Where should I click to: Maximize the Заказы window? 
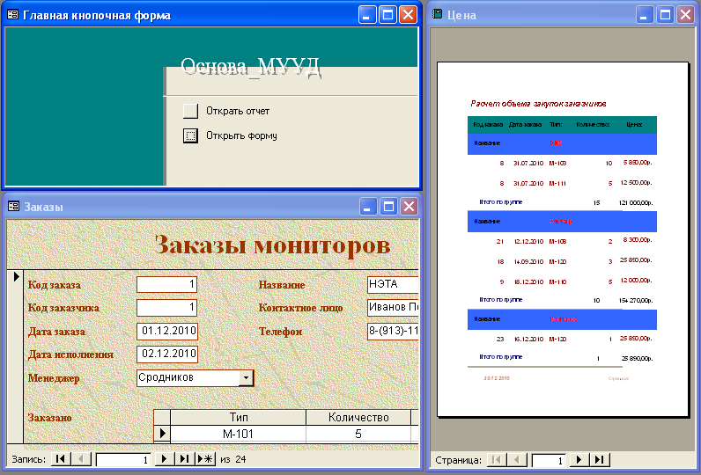tap(388, 207)
